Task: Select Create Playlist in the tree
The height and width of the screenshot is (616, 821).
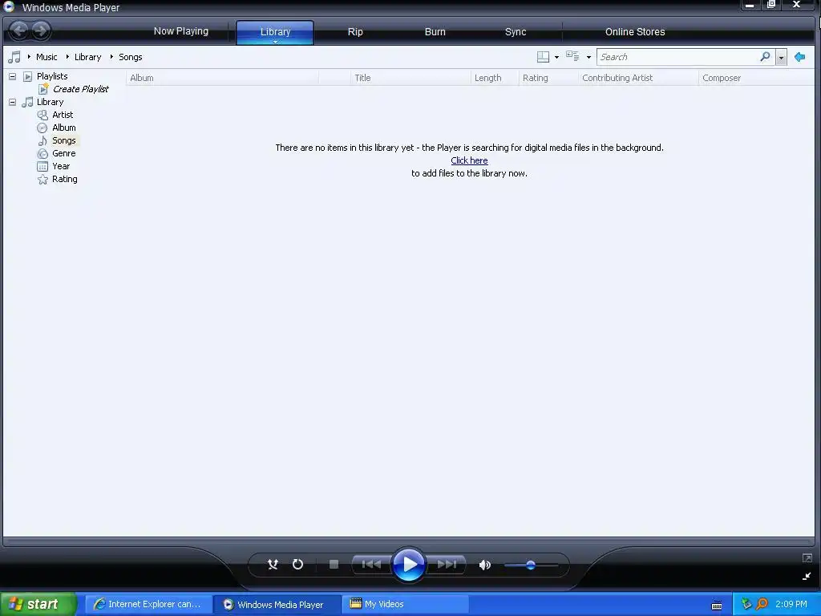Action: pyautogui.click(x=81, y=89)
